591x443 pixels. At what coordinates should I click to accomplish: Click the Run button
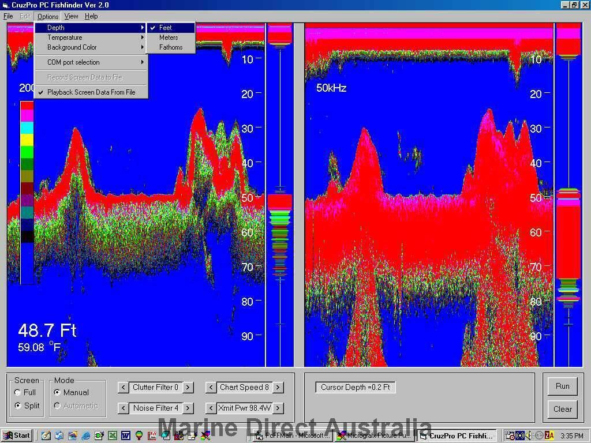(562, 386)
